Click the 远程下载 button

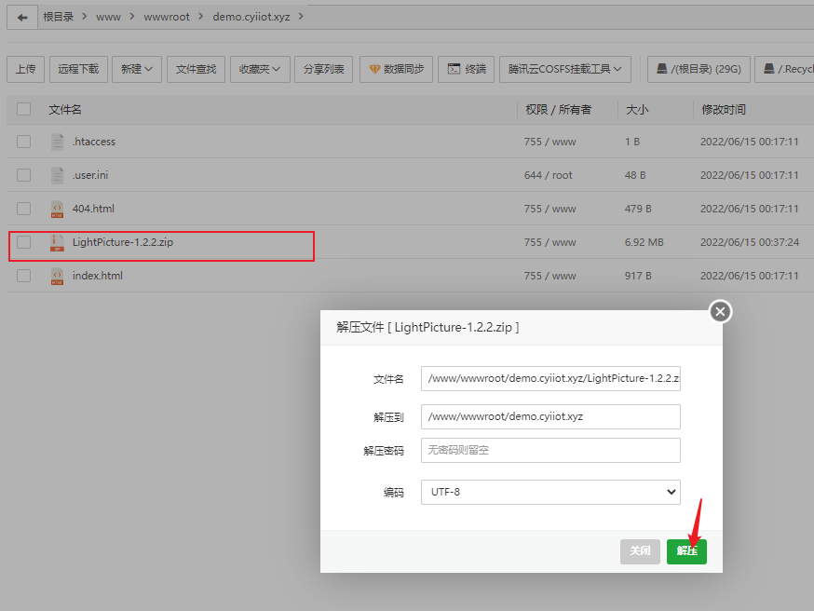click(x=78, y=69)
